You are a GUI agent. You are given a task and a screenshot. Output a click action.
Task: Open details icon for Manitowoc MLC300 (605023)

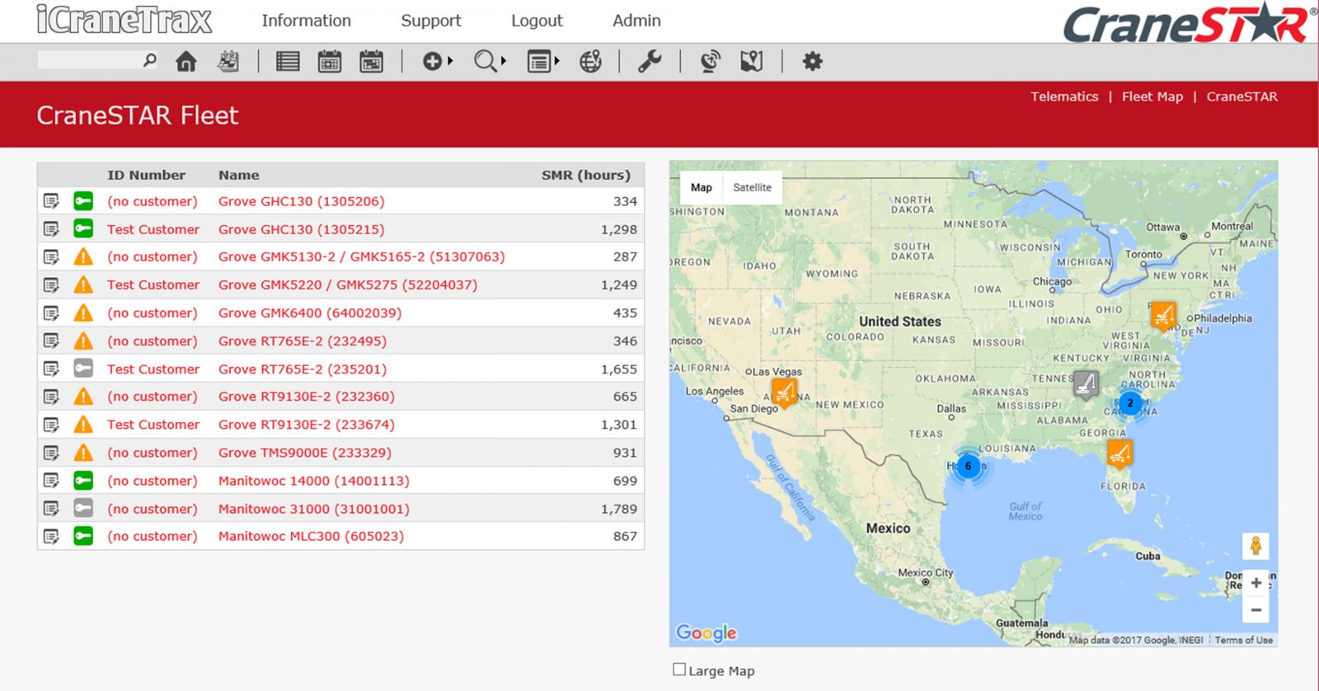point(51,536)
